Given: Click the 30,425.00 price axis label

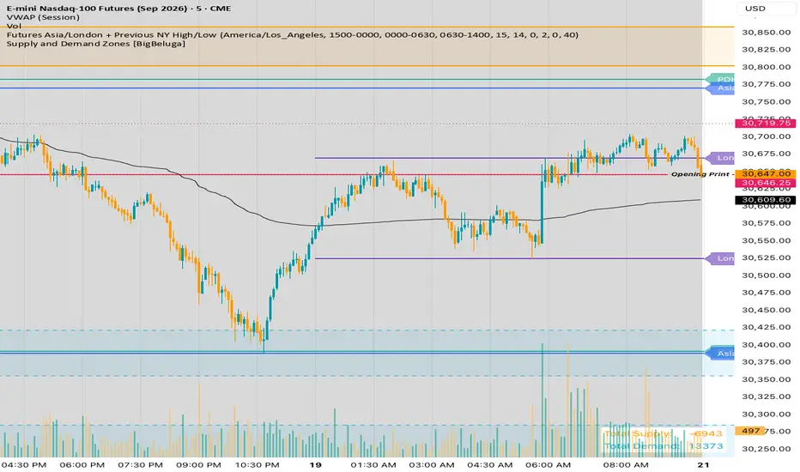Looking at the screenshot, I should tap(766, 327).
